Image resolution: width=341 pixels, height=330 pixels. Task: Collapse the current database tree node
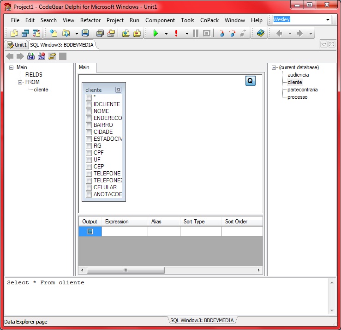tap(274, 67)
